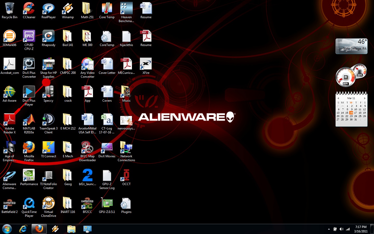Select the NVIDIA Performance shortcut
The width and height of the screenshot is (374, 234).
29,177
